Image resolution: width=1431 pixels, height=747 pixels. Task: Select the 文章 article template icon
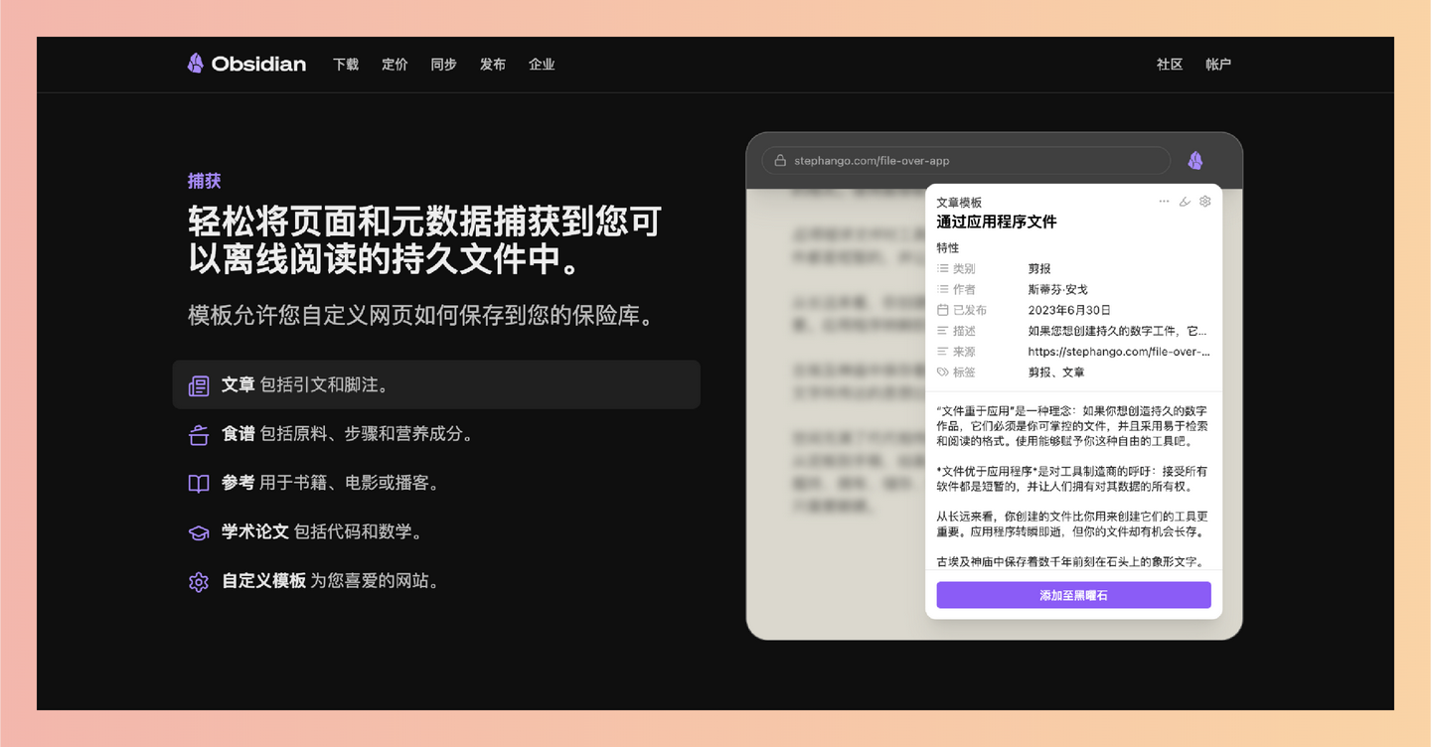click(x=198, y=384)
